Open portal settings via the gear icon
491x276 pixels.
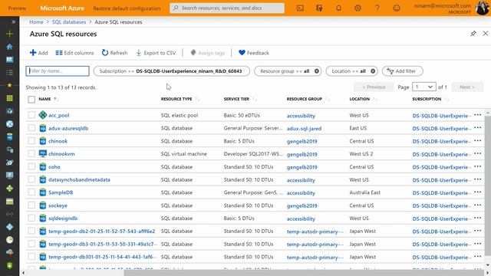click(x=358, y=8)
